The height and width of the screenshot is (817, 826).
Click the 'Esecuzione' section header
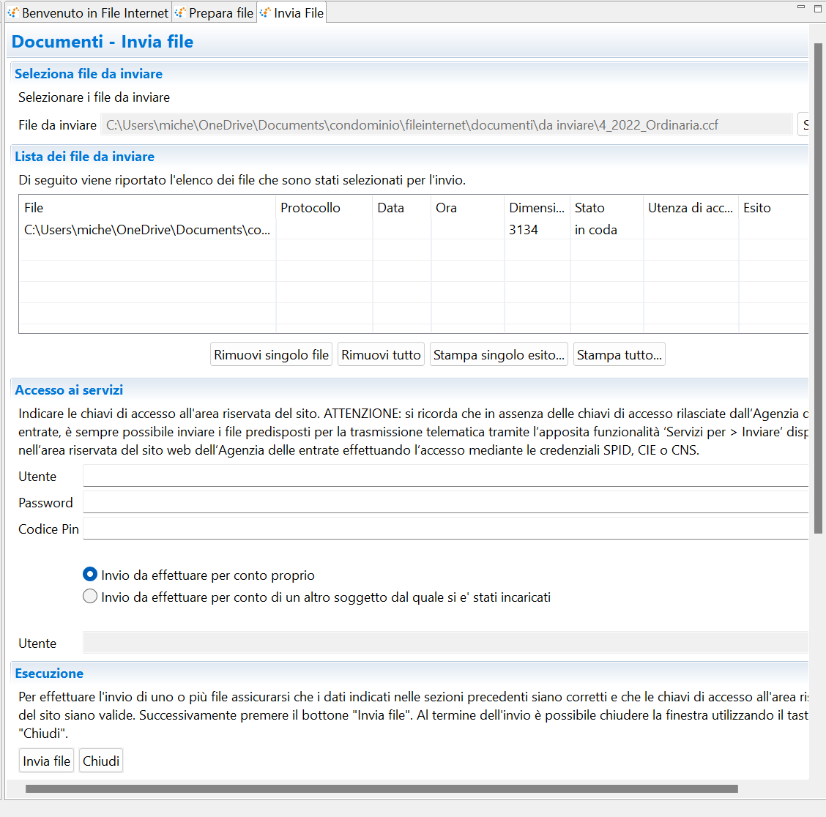49,674
